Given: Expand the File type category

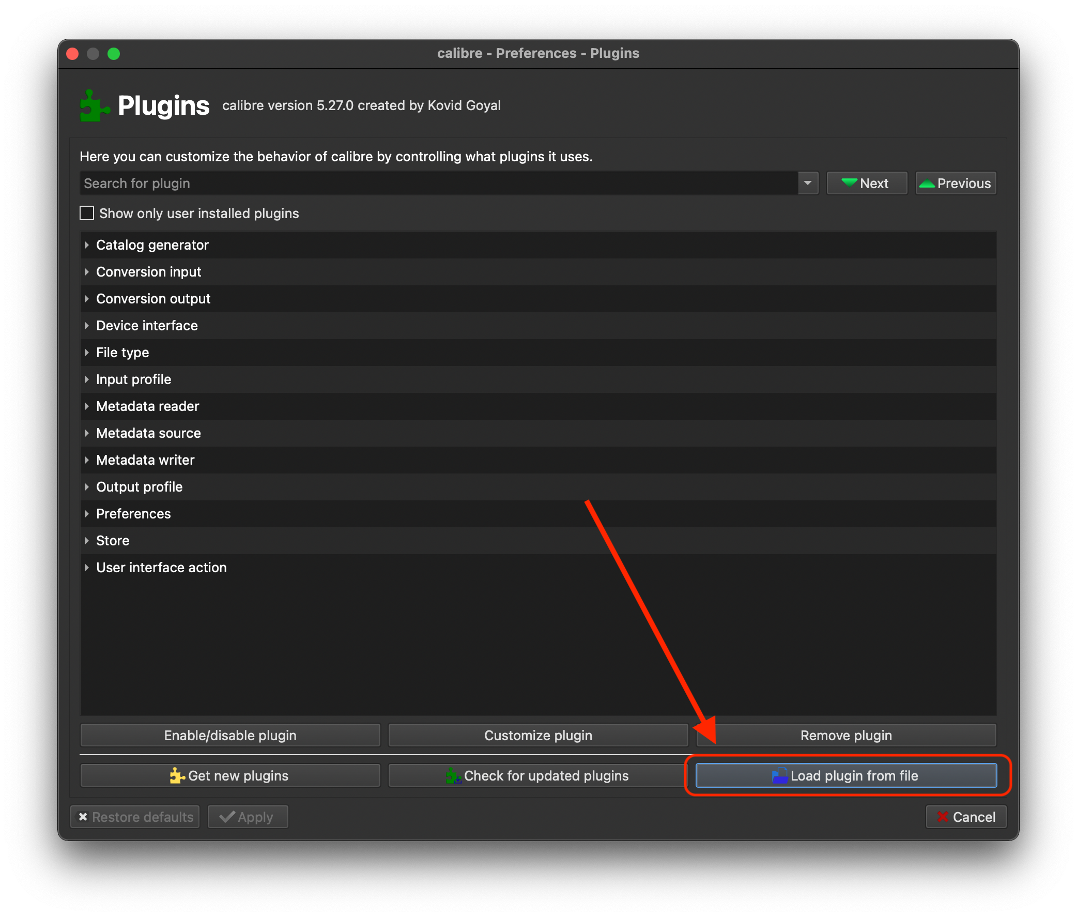Looking at the screenshot, I should coord(86,353).
